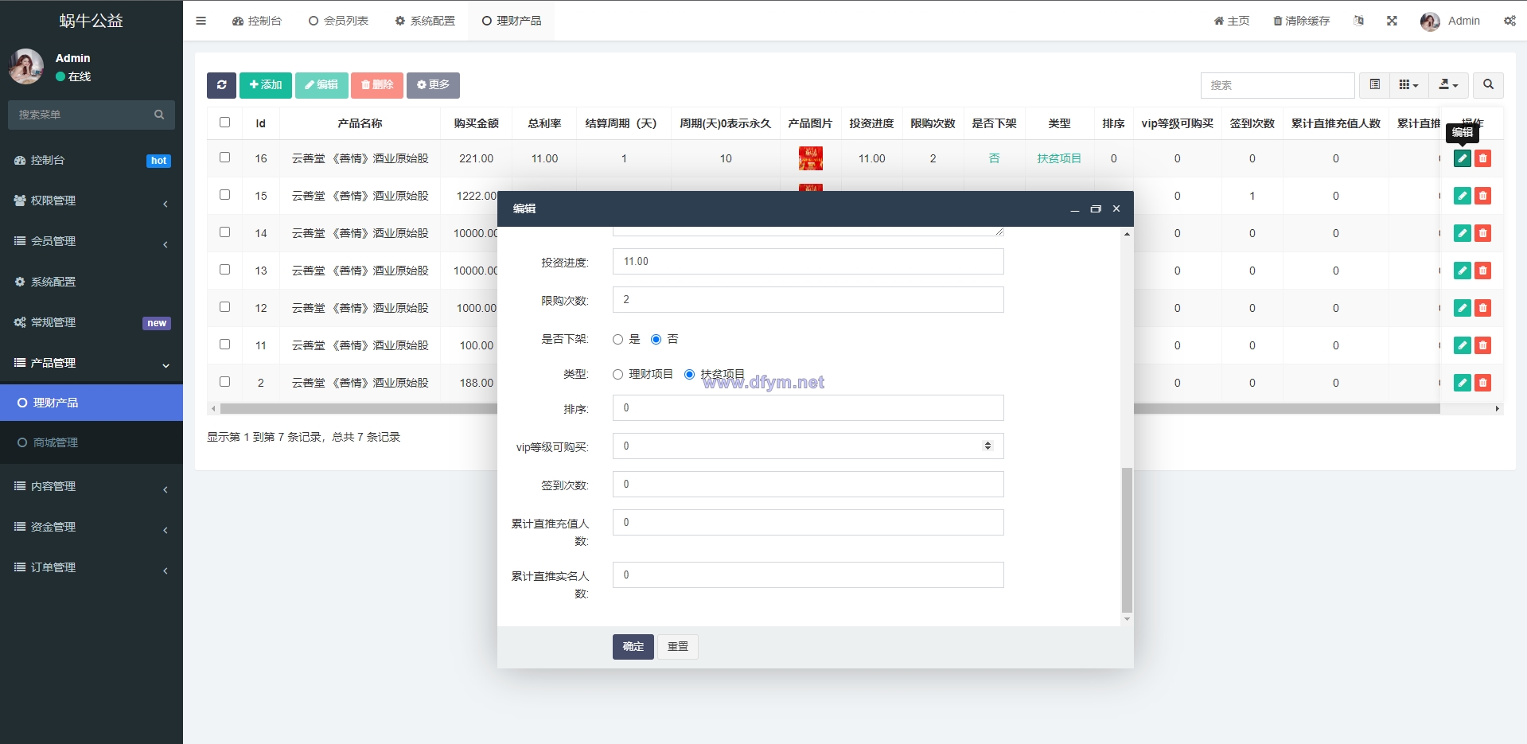Click delete trash icon for row Id 16

pos(1482,158)
